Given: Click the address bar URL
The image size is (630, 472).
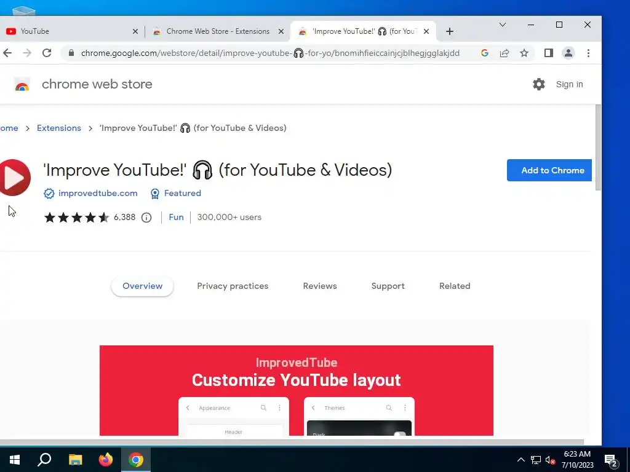Looking at the screenshot, I should click(270, 53).
